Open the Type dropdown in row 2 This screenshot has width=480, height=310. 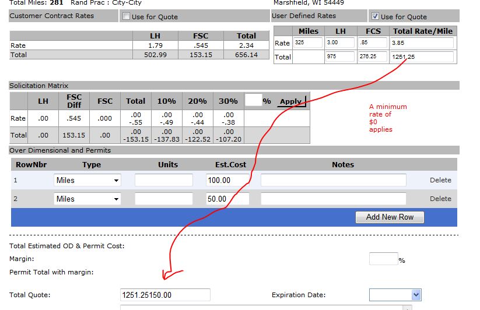(87, 199)
